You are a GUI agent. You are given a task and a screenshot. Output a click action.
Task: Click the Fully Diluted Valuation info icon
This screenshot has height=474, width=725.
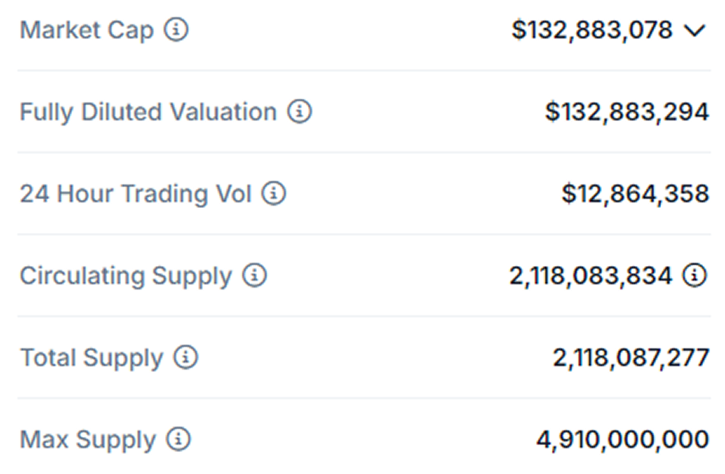300,111
